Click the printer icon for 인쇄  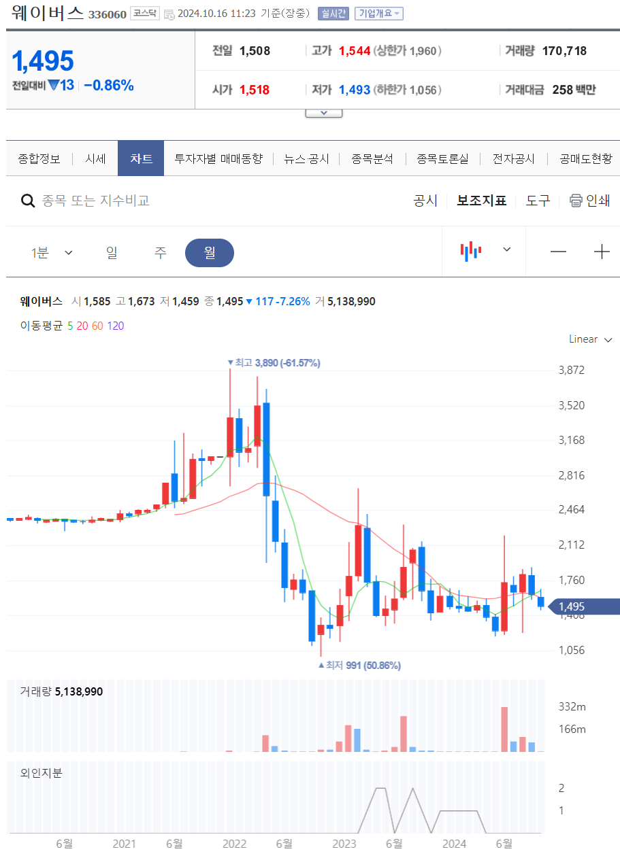click(x=576, y=201)
